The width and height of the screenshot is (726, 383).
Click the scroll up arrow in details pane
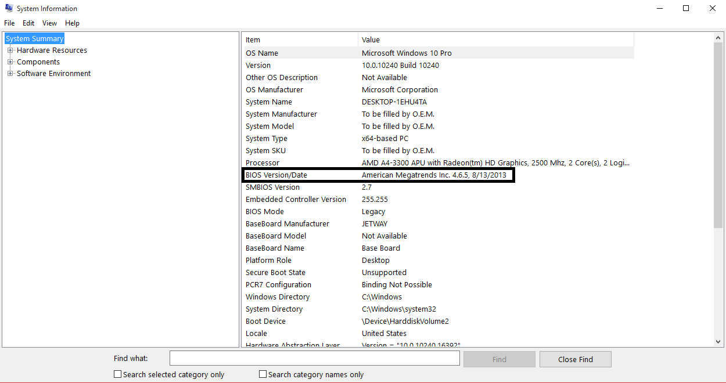[718, 38]
